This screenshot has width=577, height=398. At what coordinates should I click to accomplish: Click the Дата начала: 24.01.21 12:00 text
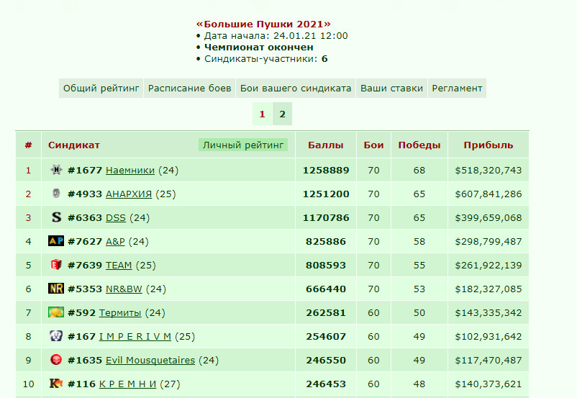[x=276, y=36]
